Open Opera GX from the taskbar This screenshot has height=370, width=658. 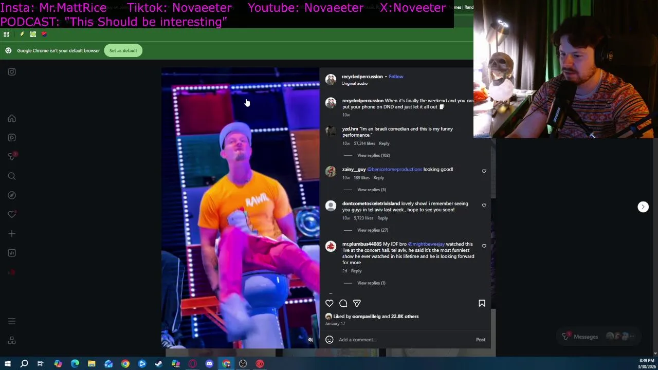pyautogui.click(x=192, y=364)
